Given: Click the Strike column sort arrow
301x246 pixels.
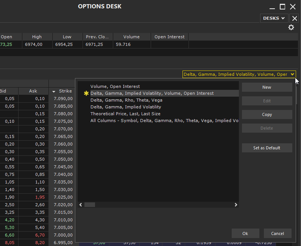Looking at the screenshot, I should [54, 91].
